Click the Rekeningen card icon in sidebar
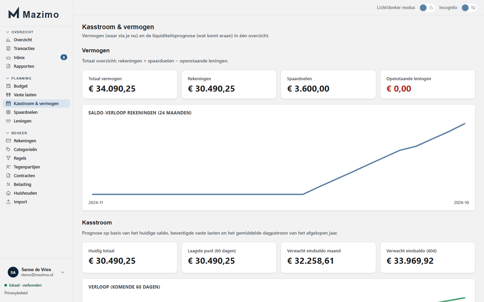The image size is (484, 302). click(x=8, y=141)
